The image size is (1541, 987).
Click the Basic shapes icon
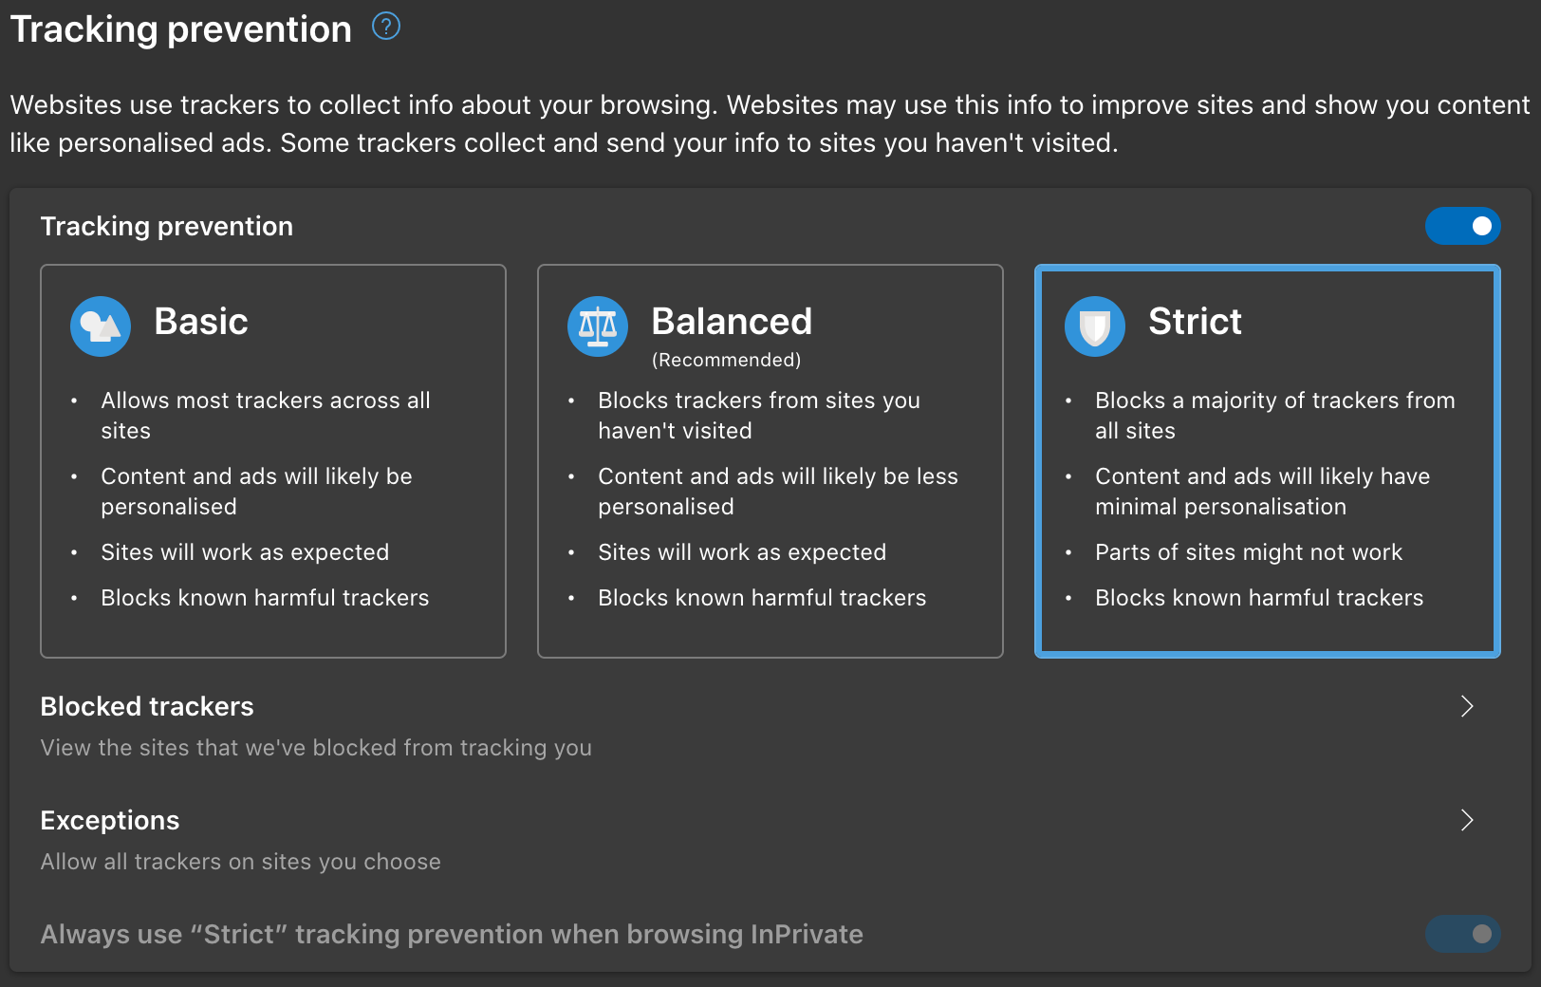[101, 326]
